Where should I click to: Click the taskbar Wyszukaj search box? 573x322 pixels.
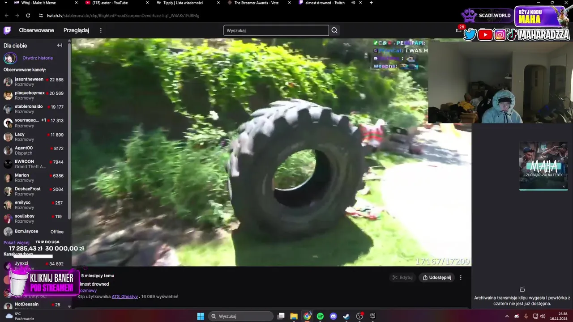[241, 316]
